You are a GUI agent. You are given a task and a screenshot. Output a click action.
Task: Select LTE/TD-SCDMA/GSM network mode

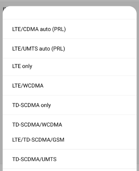70,140
